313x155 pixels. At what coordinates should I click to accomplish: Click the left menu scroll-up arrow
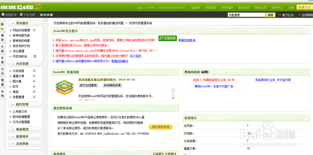[x=46, y=20]
